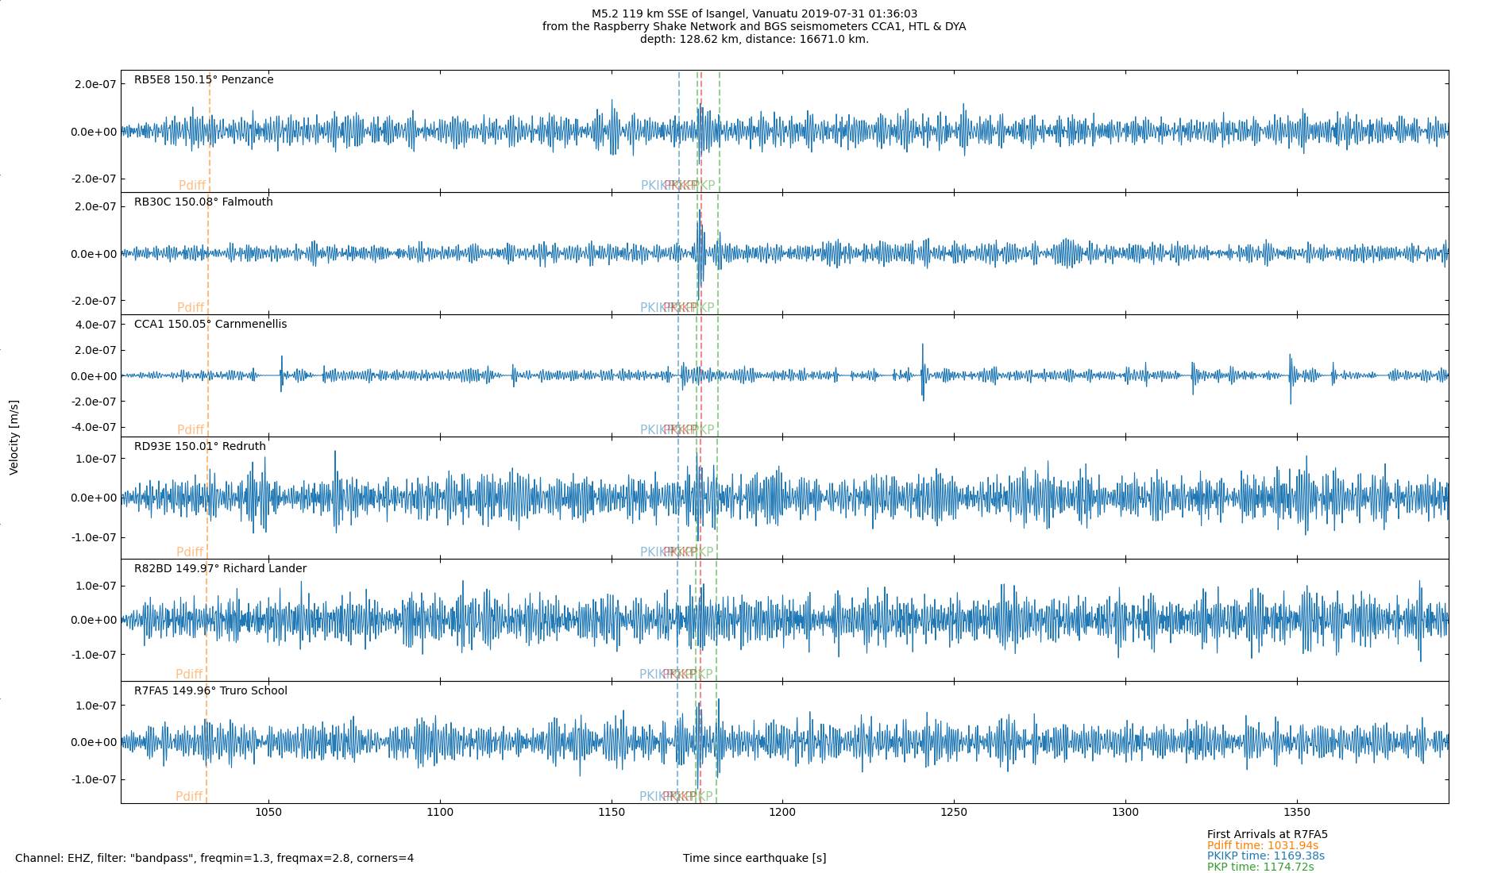Click the '1150' x-axis tick label
1509x873 pixels.
[612, 812]
